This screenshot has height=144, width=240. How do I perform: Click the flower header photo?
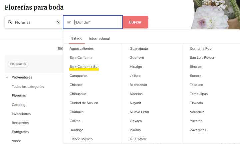coord(216,15)
